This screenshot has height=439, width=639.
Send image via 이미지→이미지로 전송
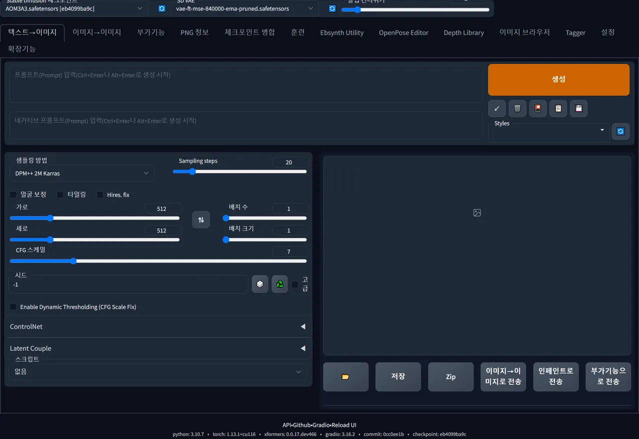[x=503, y=377]
